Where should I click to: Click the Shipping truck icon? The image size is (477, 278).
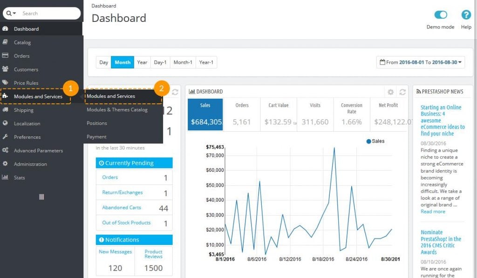pyautogui.click(x=6, y=110)
